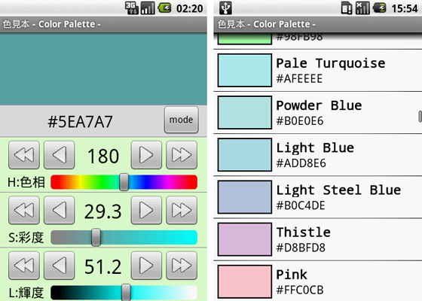Fast-decrease the luminance value 51.2

[24, 266]
